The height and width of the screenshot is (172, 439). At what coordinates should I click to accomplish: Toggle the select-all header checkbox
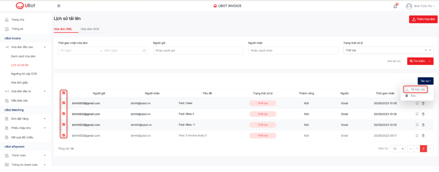point(64,93)
